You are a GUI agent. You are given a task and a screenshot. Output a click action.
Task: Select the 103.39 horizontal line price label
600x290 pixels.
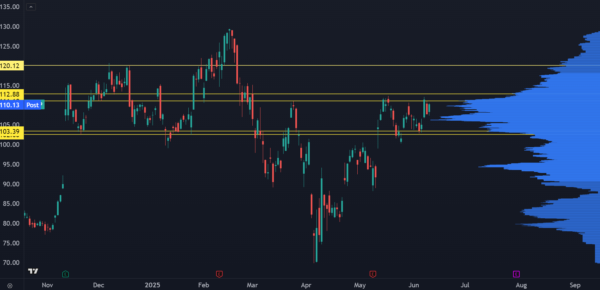coord(12,131)
